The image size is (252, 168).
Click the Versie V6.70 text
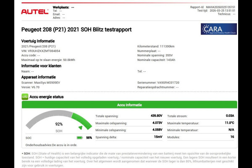pyautogui.click(x=30, y=87)
